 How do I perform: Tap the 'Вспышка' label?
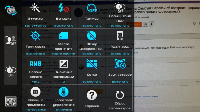(64, 19)
